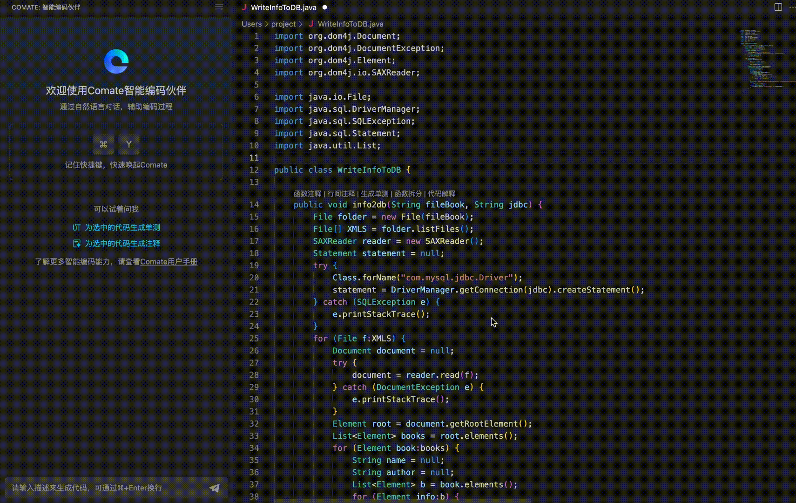Click the 函数注释 code lens action
796x503 pixels.
tap(307, 194)
